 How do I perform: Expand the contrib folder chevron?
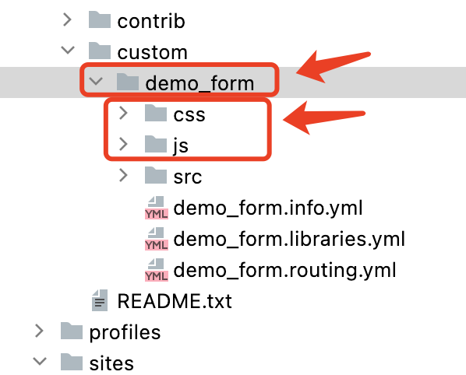coord(68,20)
